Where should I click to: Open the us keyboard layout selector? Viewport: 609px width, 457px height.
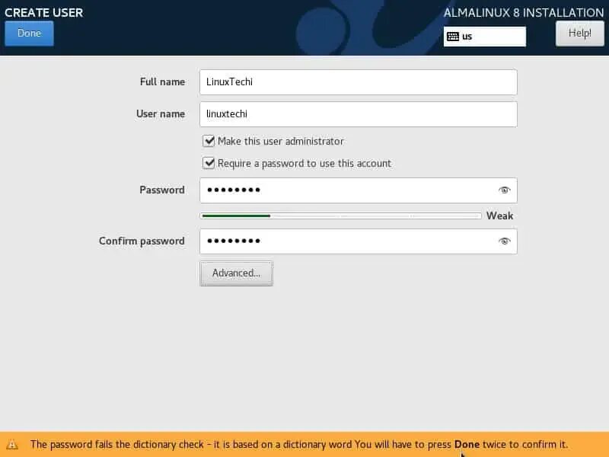tap(485, 37)
